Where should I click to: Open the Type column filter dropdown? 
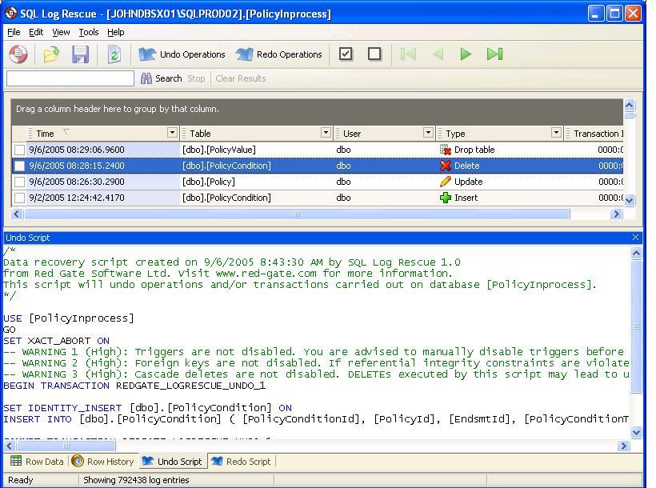[x=556, y=133]
